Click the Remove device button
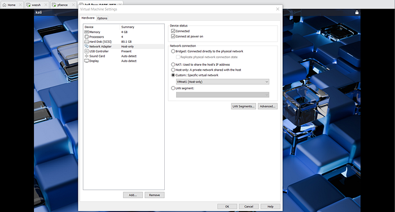Image resolution: width=395 pixels, height=212 pixels. point(155,195)
